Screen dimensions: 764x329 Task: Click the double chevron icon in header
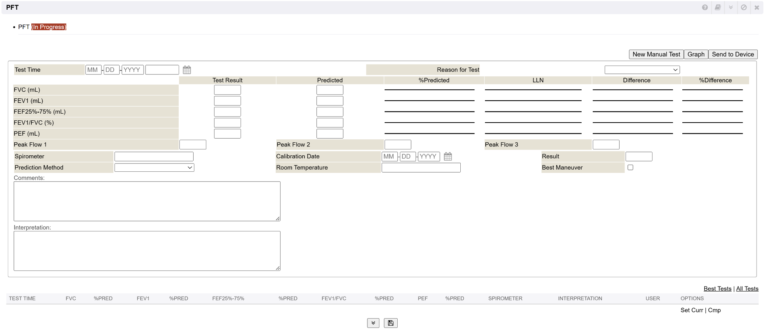click(731, 7)
